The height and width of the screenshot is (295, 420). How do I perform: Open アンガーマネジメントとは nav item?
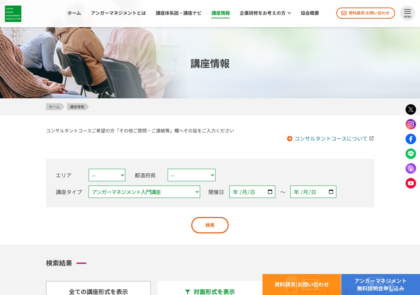118,13
